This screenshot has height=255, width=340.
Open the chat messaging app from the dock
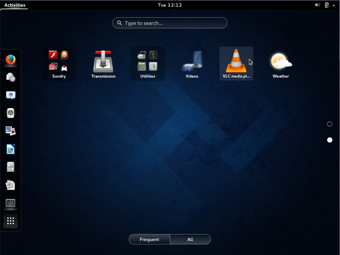click(11, 95)
